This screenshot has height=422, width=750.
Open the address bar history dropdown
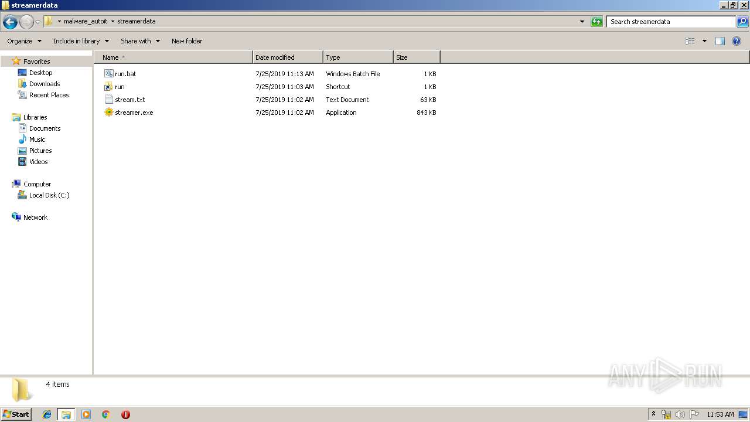[582, 22]
